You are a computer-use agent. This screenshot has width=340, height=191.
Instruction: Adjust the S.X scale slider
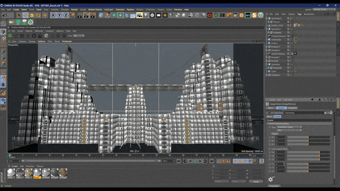tap(309, 152)
